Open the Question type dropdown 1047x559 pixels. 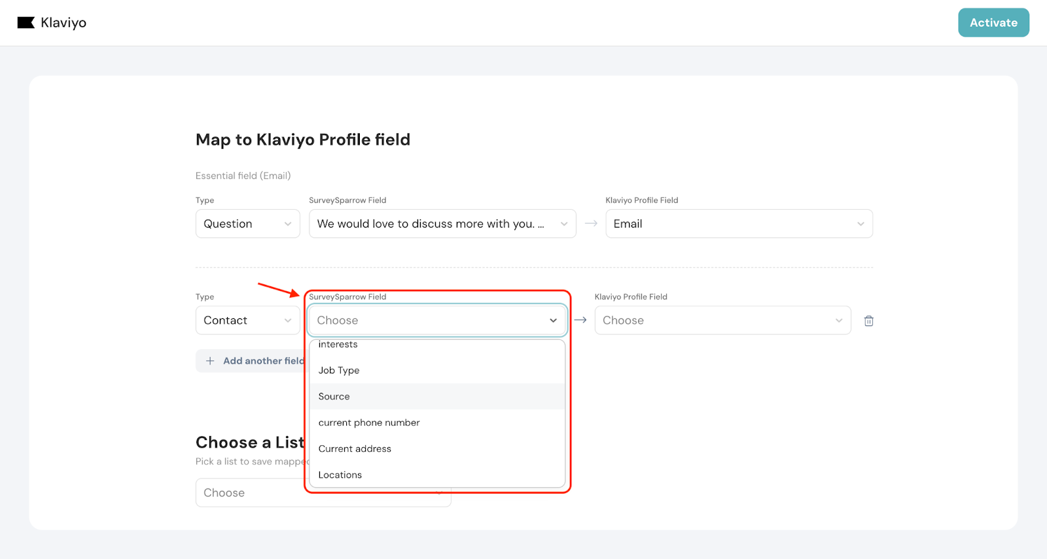247,224
